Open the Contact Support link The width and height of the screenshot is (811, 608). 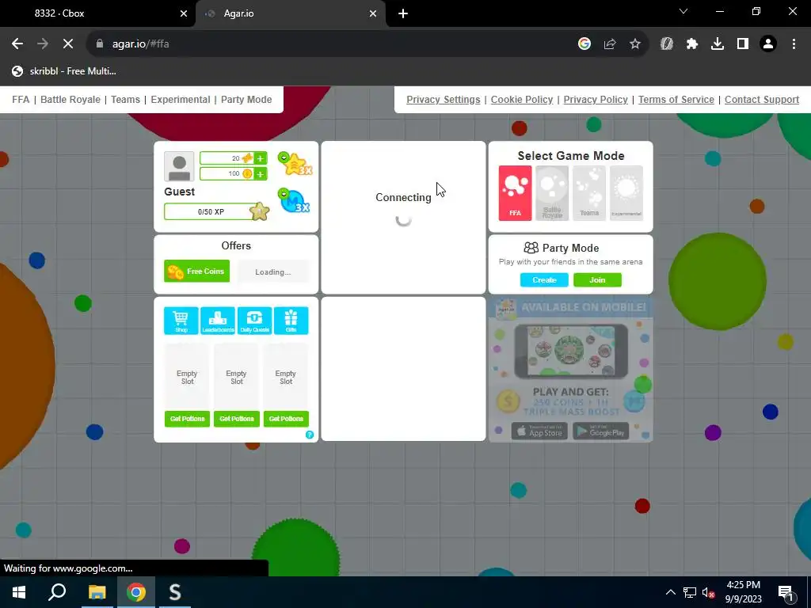pos(762,99)
